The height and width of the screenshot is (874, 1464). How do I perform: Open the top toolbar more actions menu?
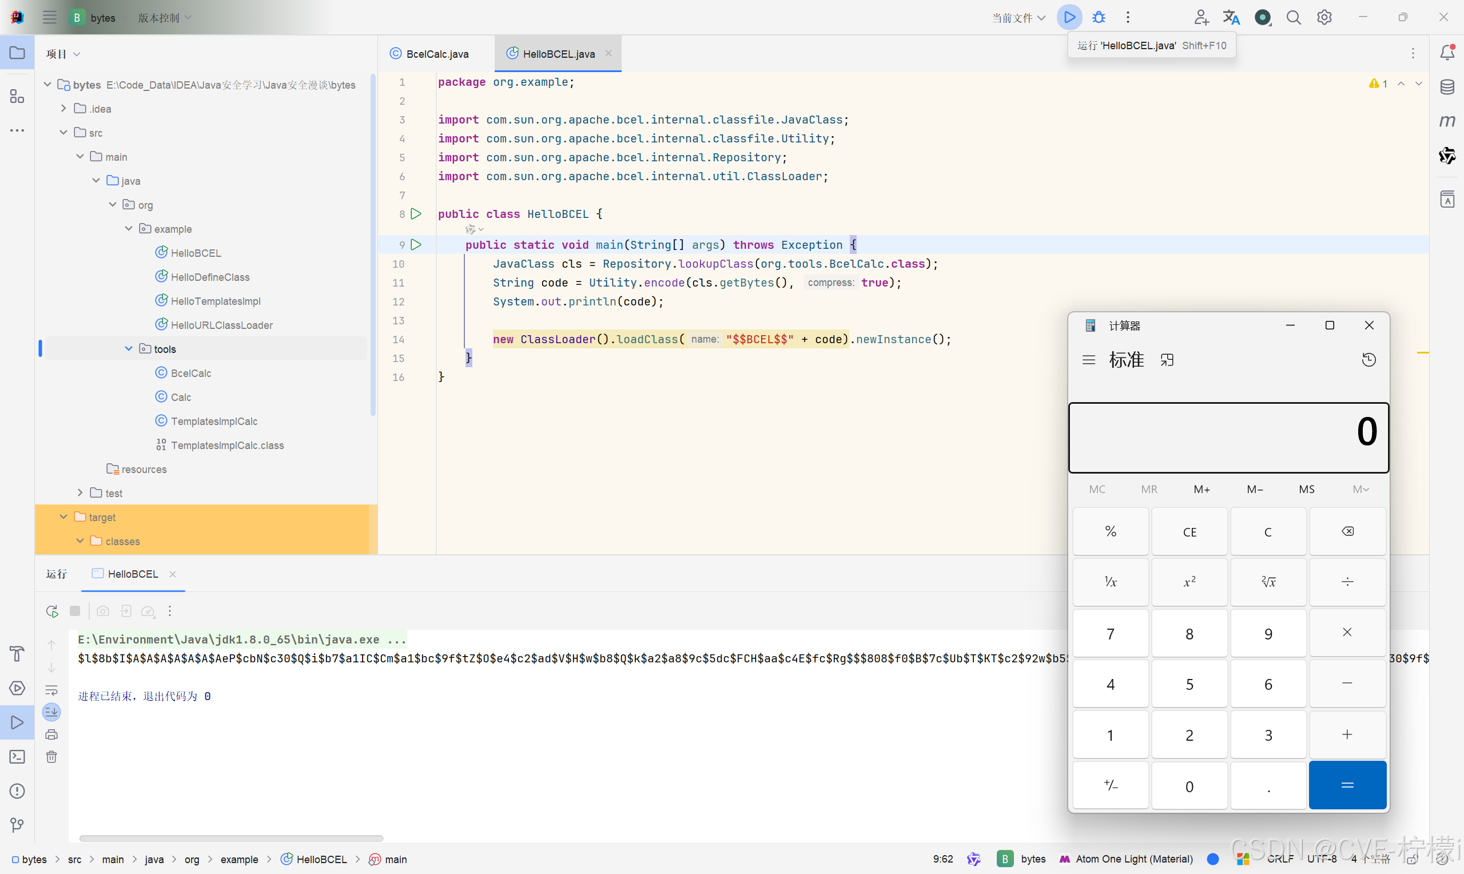(x=1128, y=17)
